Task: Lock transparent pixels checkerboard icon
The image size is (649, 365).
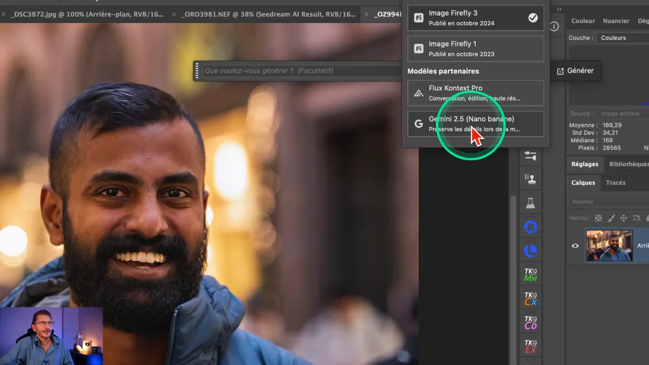Action: pos(598,218)
